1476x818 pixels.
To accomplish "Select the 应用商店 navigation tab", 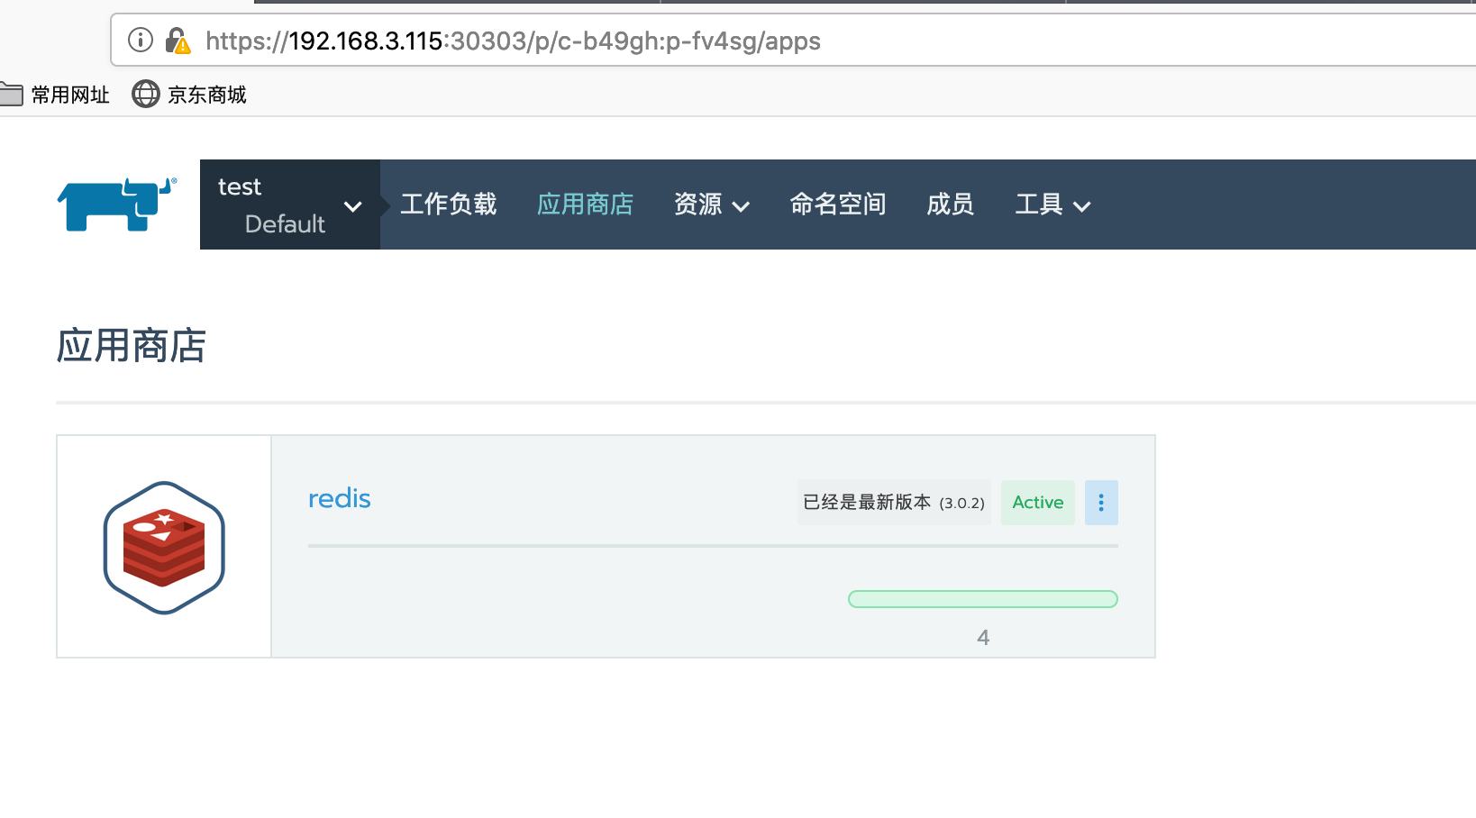I will pyautogui.click(x=586, y=204).
